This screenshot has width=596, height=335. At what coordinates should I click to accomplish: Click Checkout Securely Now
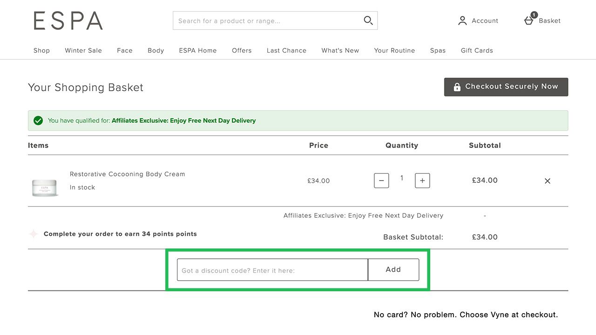tap(506, 87)
